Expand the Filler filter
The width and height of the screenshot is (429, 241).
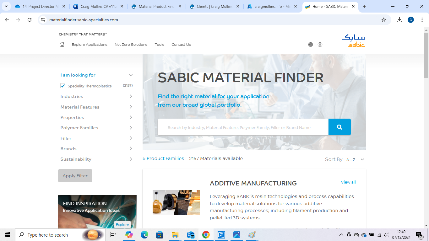[x=97, y=138]
